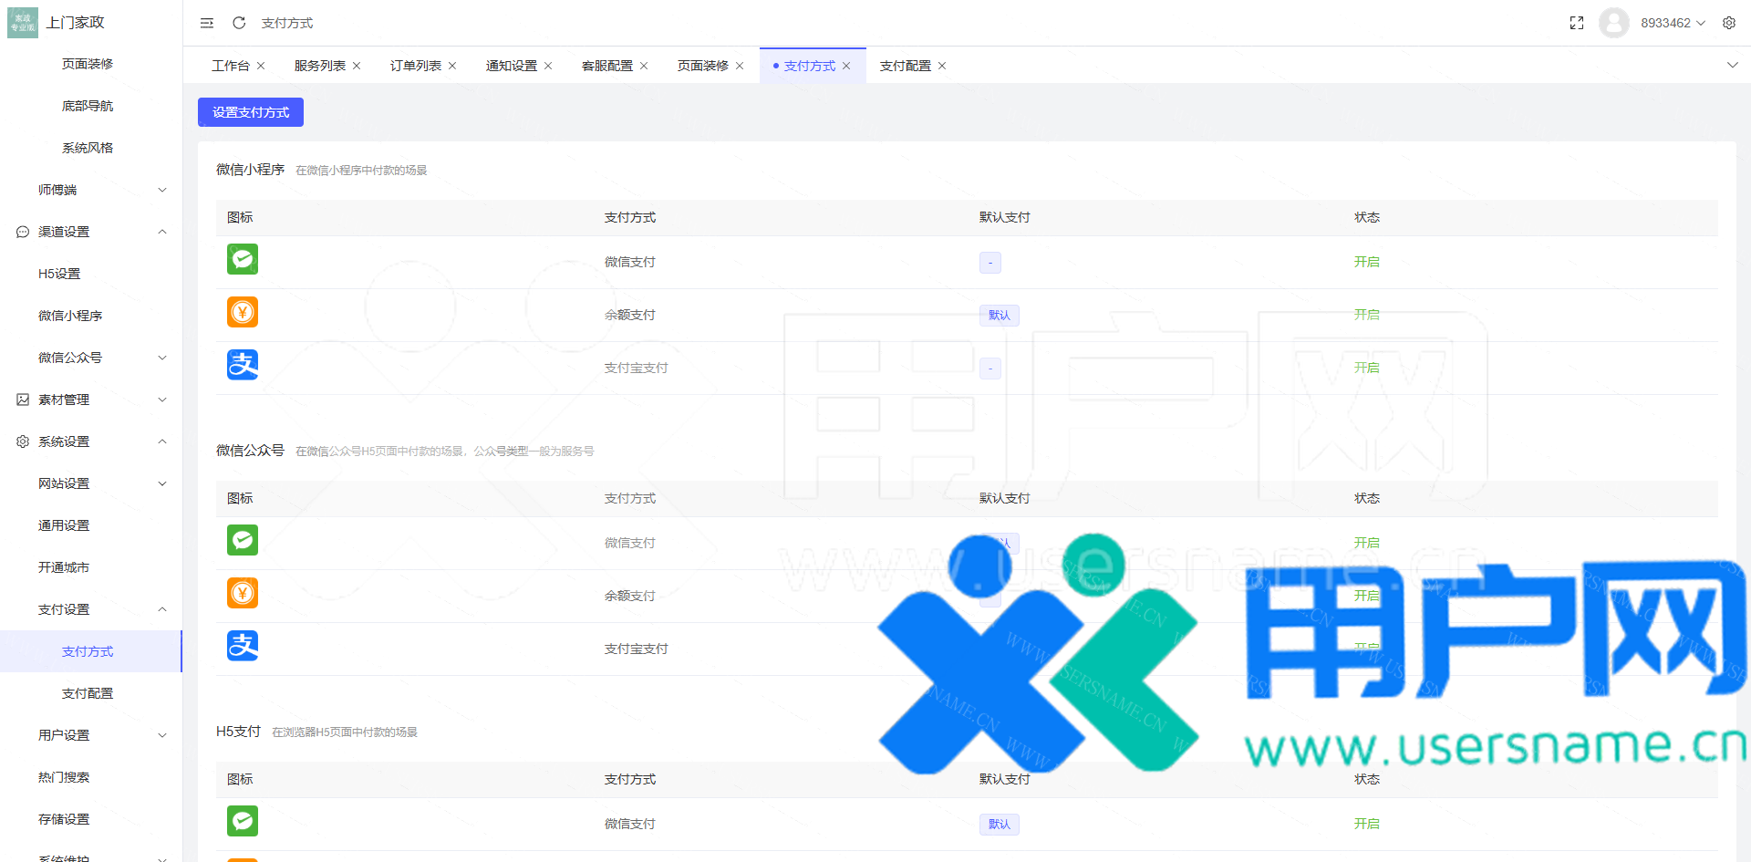Open the settings gear icon top right

click(x=1728, y=23)
